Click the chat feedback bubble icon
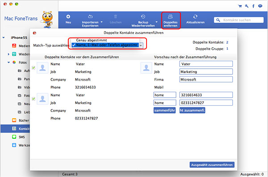This screenshot has width=268, height=177. coord(260,6)
